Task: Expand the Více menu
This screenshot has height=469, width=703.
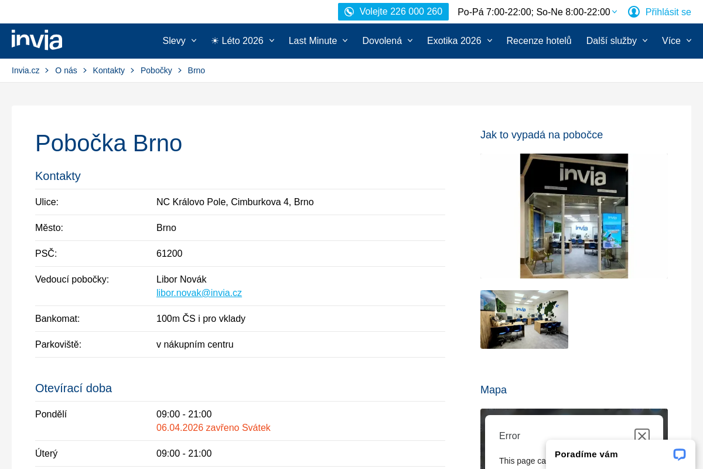Action: point(677,40)
